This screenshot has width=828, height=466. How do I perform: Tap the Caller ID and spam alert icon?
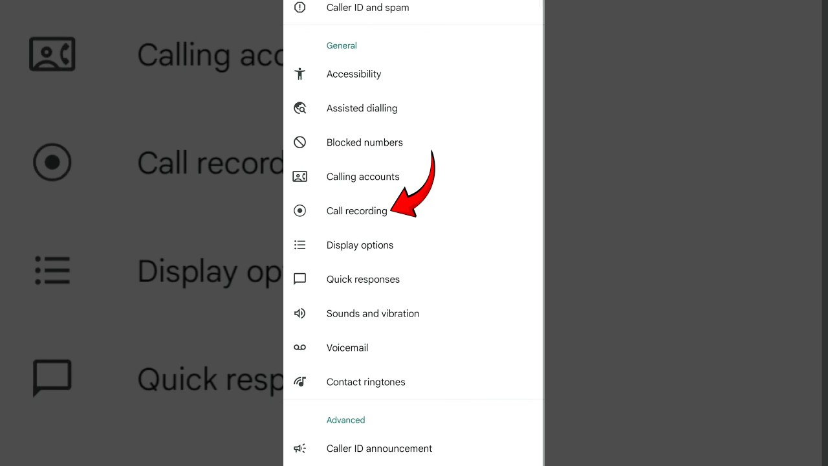(300, 8)
